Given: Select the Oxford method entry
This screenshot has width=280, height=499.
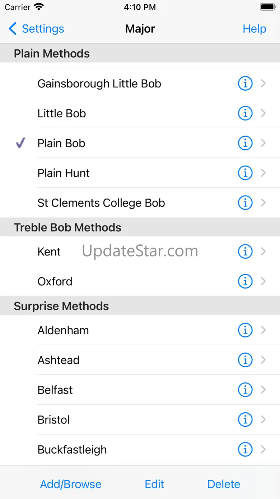Looking at the screenshot, I should click(140, 281).
